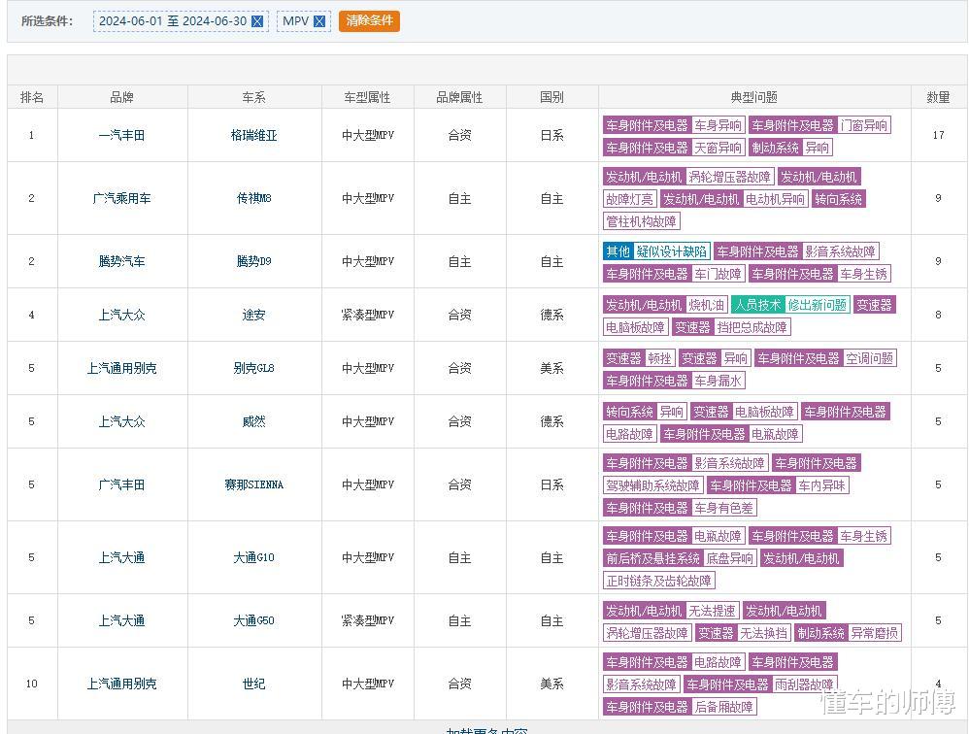Remove the MPV filter tag
The image size is (969, 734).
tap(319, 21)
